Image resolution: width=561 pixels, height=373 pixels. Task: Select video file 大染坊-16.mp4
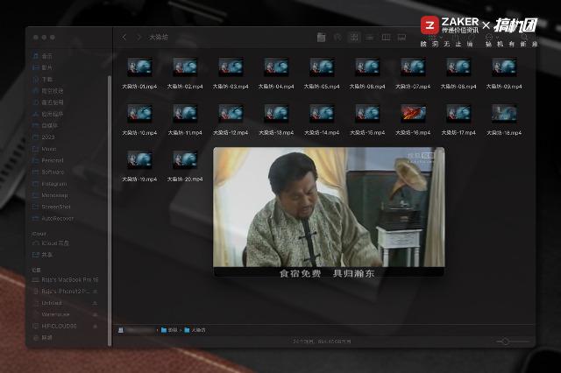click(413, 120)
